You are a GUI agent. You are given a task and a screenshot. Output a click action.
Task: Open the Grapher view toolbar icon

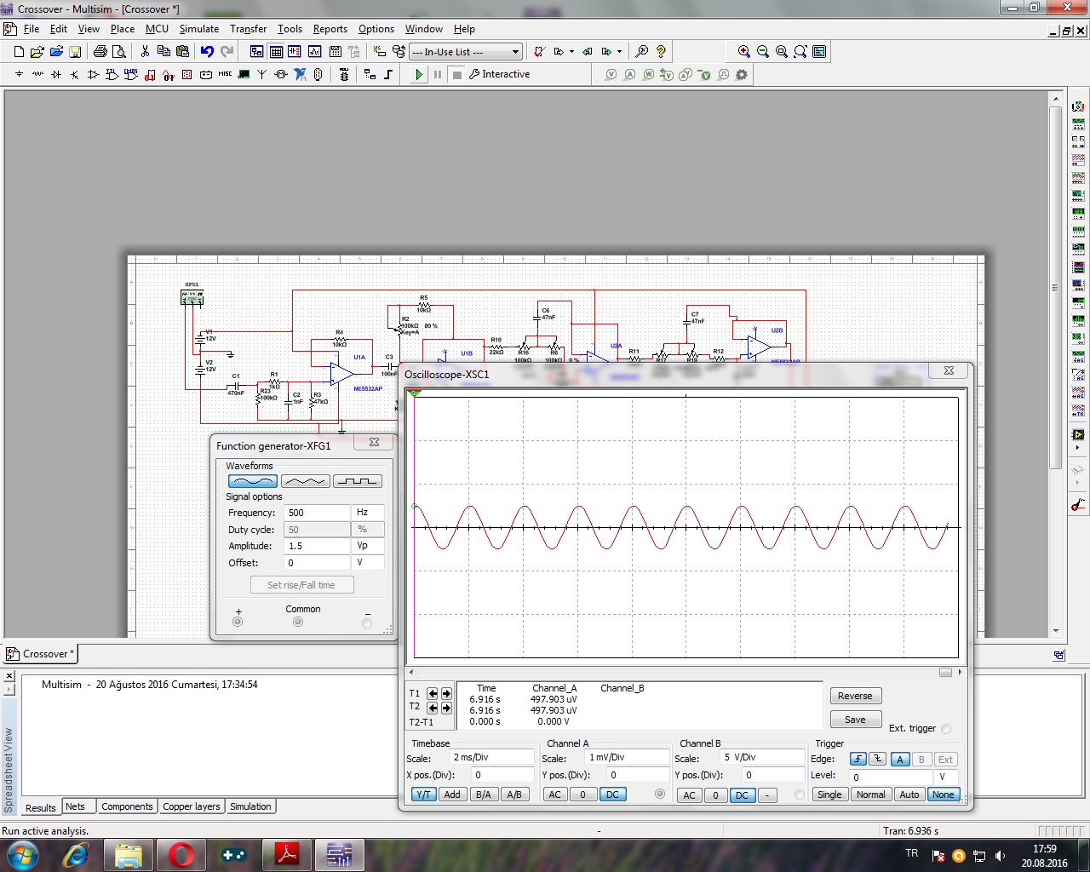coord(314,52)
